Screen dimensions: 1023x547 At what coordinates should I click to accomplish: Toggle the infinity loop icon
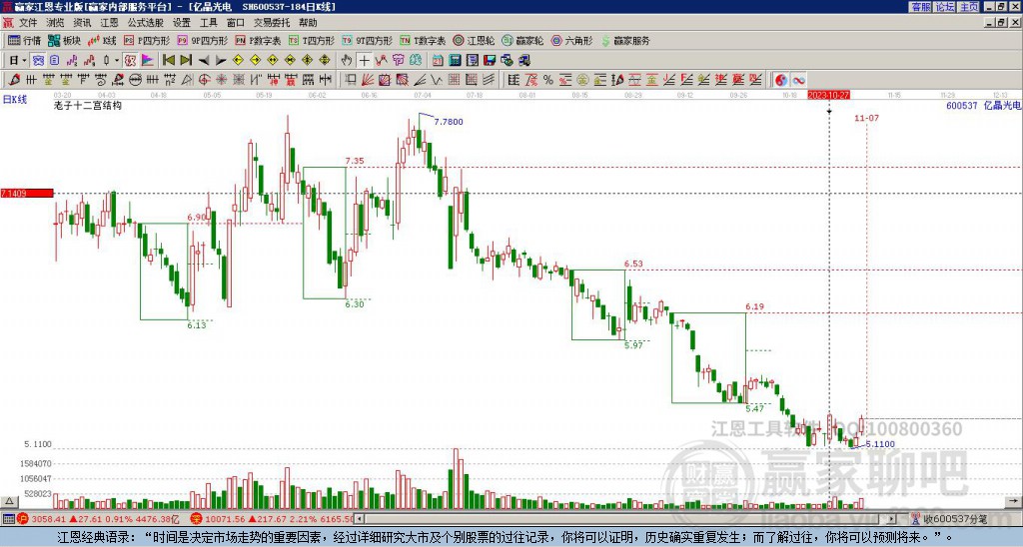pyautogui.click(x=798, y=80)
